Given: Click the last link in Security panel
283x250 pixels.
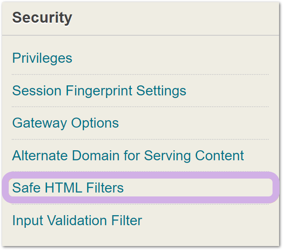Looking at the screenshot, I should pyautogui.click(x=77, y=220).
